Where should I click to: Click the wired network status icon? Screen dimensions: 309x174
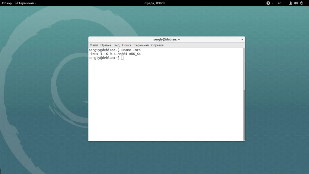click(x=291, y=3)
